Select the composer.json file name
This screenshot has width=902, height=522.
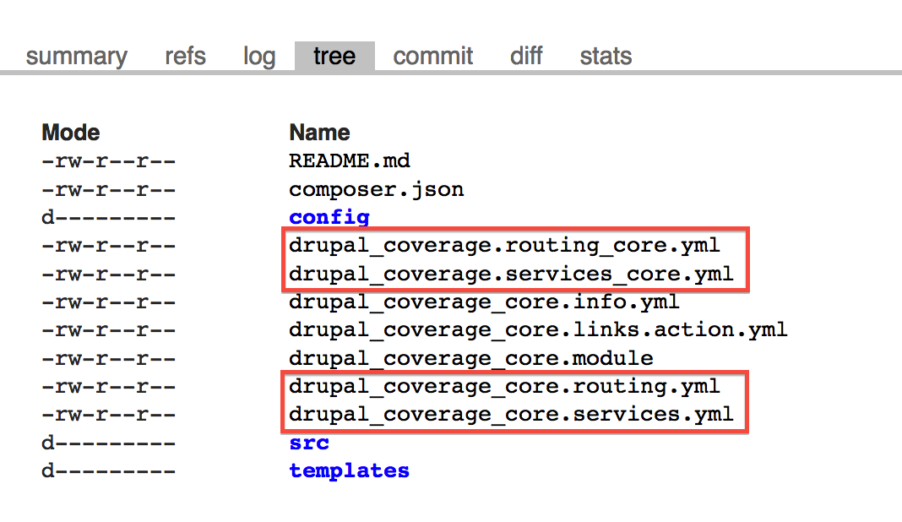pyautogui.click(x=376, y=189)
